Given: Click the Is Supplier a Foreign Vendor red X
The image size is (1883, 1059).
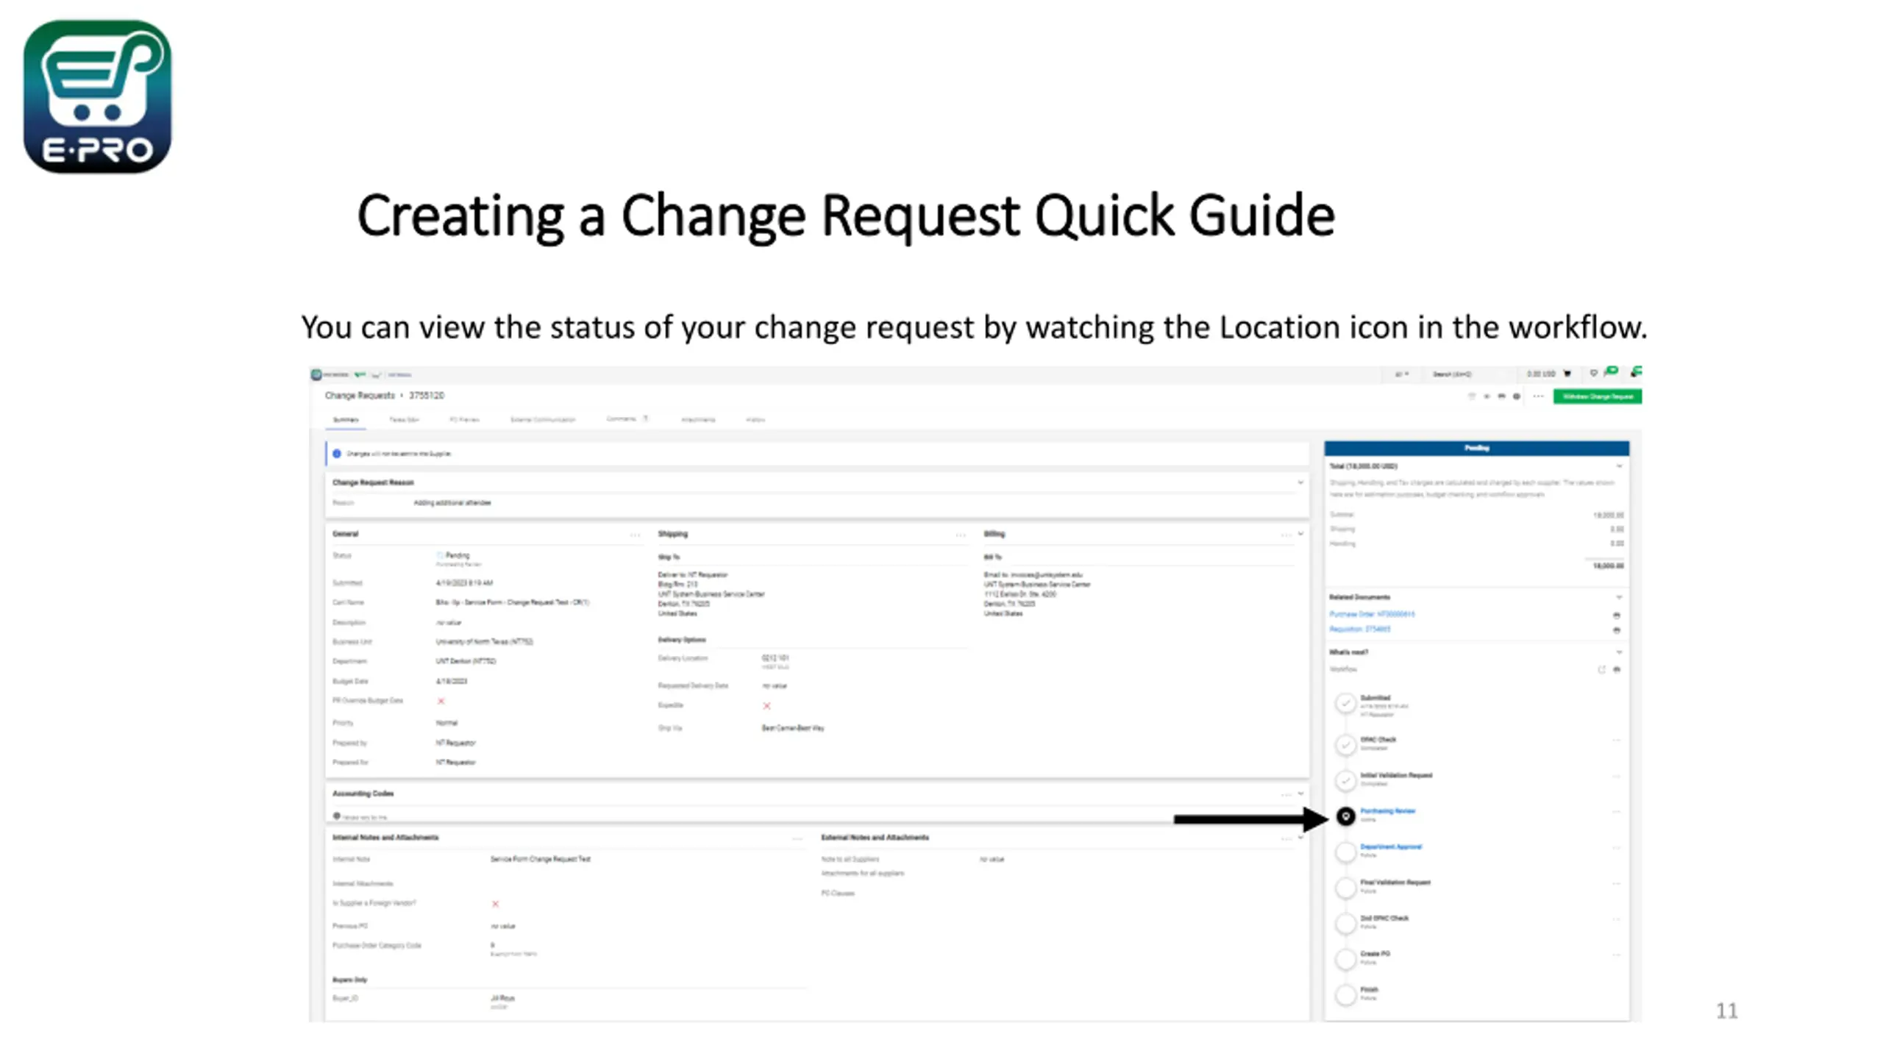Looking at the screenshot, I should (495, 905).
